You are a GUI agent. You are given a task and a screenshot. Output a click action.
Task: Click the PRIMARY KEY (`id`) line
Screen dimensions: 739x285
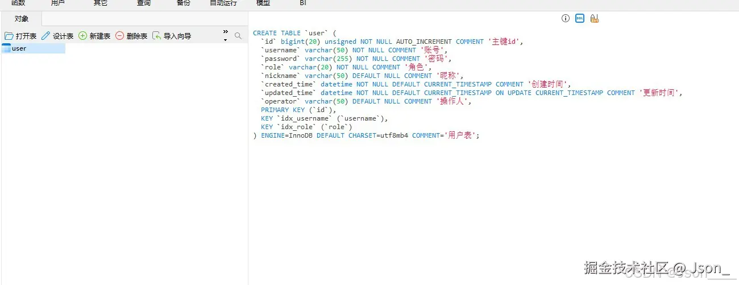[298, 110]
